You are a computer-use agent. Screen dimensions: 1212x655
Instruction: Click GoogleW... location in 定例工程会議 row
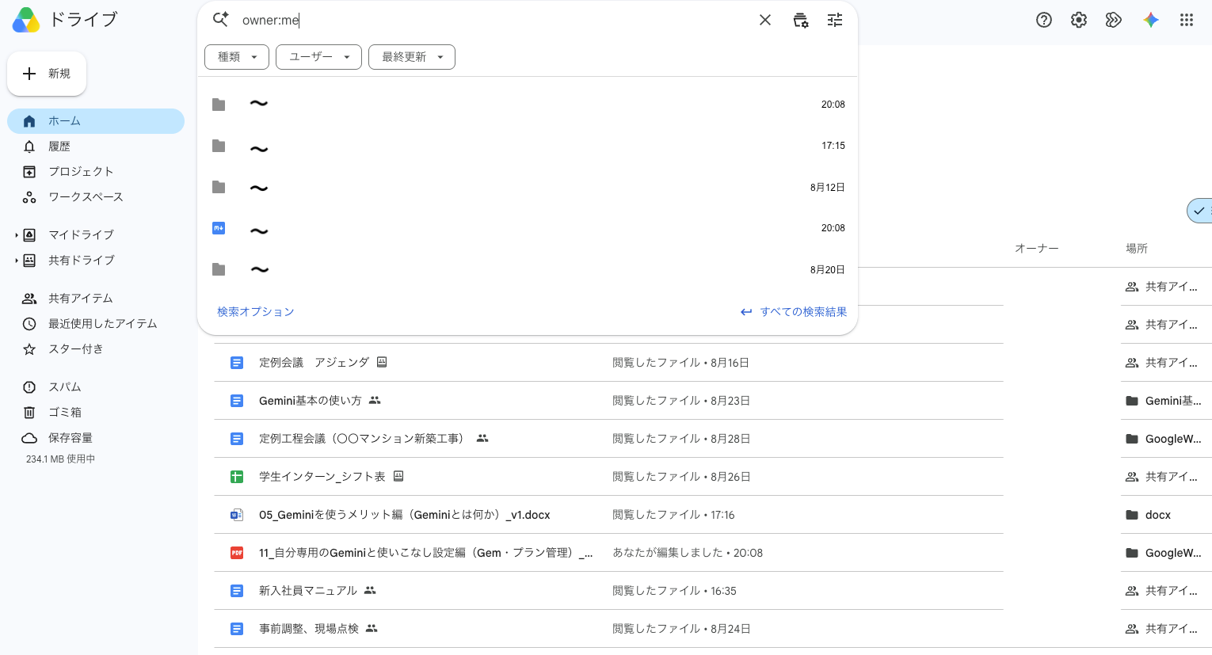[1164, 439]
